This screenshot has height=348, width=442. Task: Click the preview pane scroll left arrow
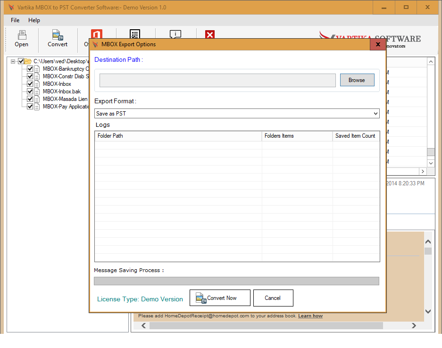pos(144,326)
